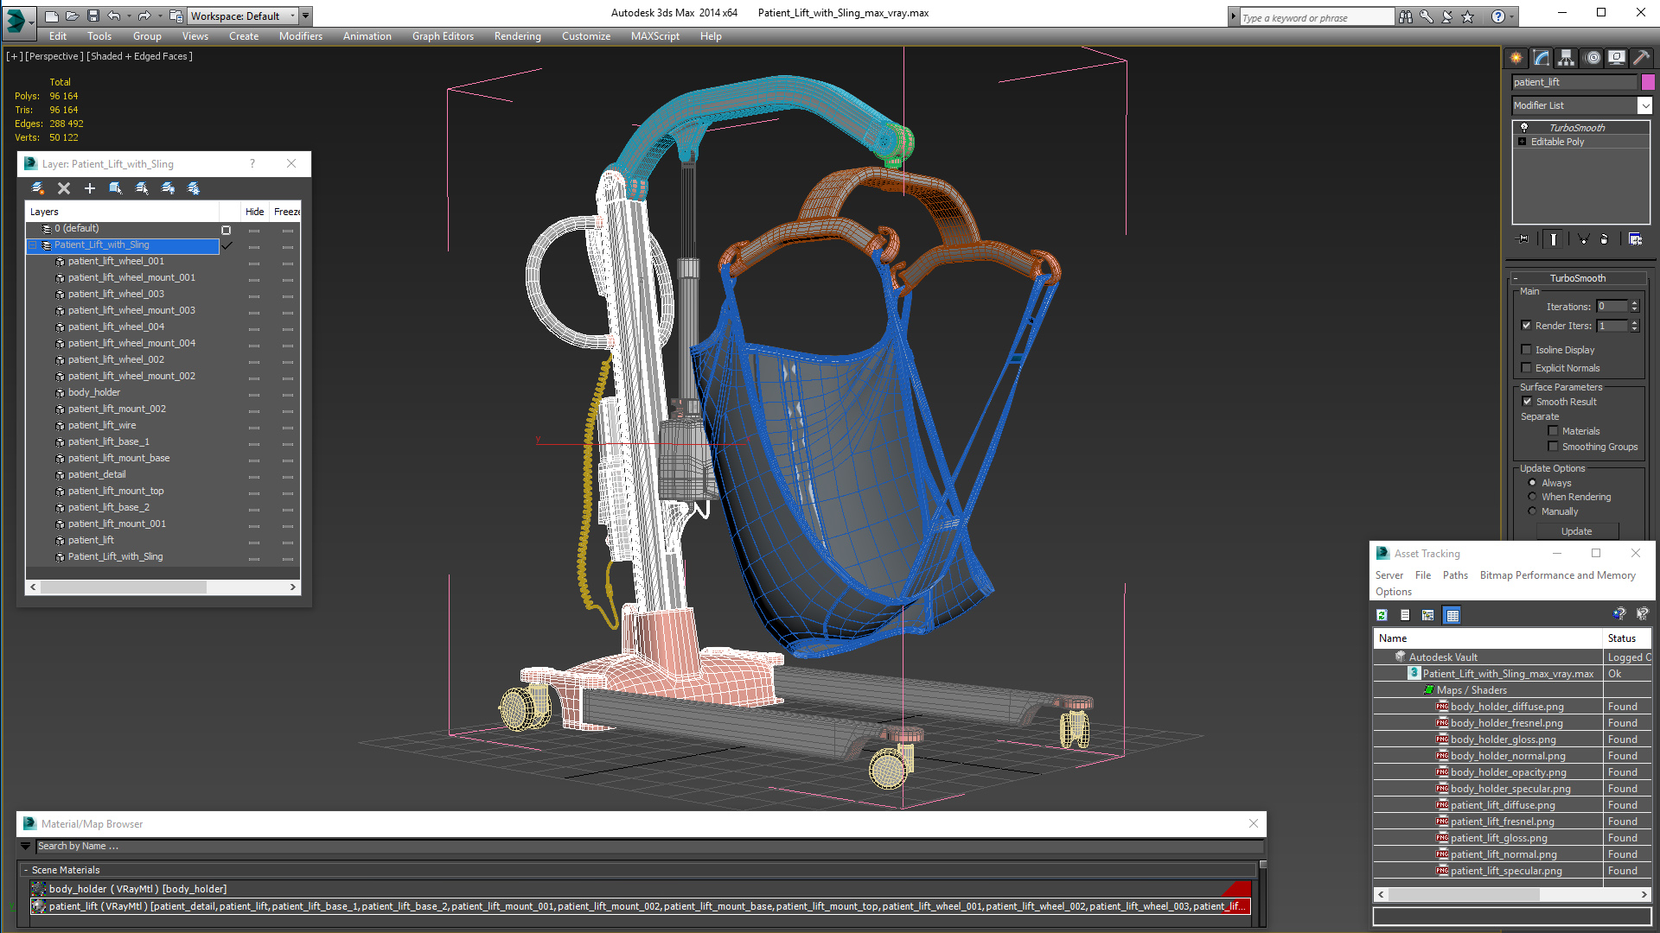Open the Modifier List dropdown
Screen dimensions: 1660x933
point(1644,105)
